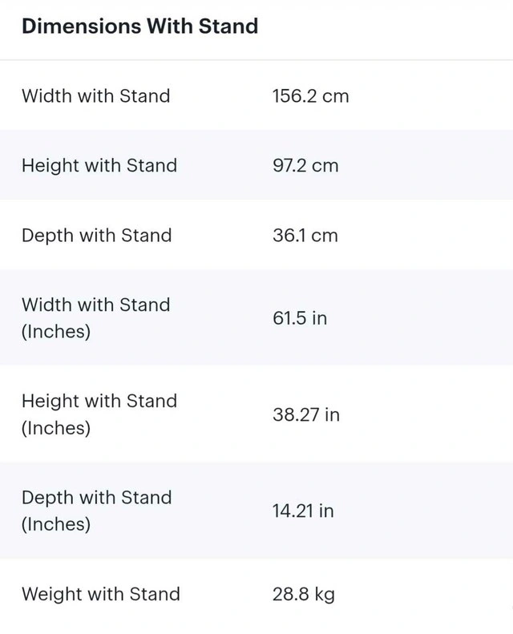Select the Height with Stand (Inches) label
The height and width of the screenshot is (634, 513).
tap(99, 414)
